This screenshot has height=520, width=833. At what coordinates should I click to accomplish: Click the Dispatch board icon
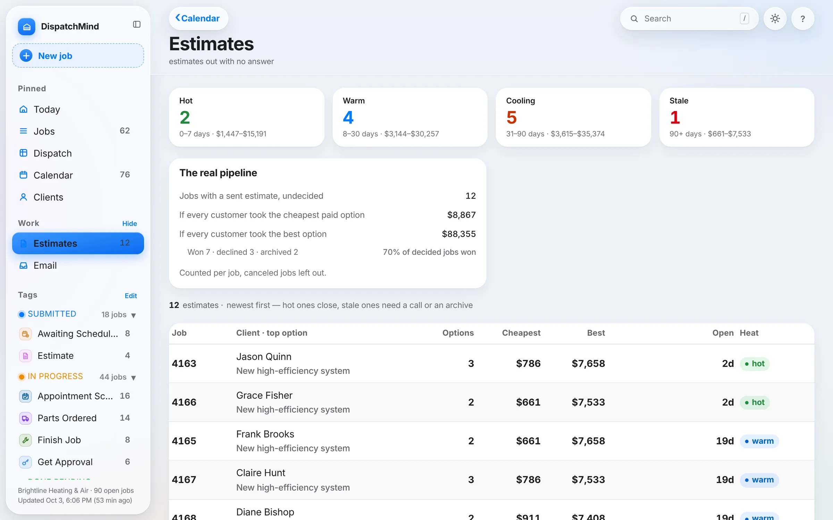(x=23, y=153)
